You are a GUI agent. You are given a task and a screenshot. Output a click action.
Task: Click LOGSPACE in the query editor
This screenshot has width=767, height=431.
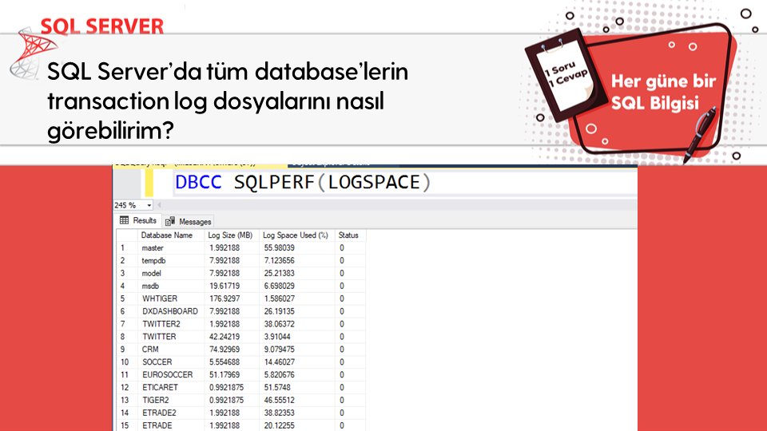pyautogui.click(x=374, y=182)
